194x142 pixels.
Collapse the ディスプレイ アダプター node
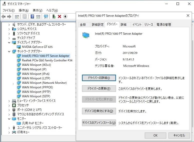click(9, 42)
